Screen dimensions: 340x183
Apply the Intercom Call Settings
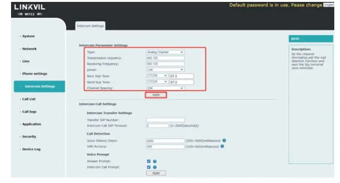pos(156,173)
